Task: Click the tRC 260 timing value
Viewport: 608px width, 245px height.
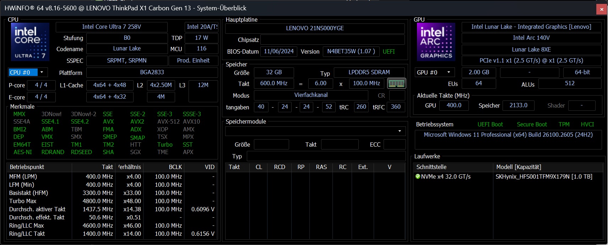Action: [361, 107]
